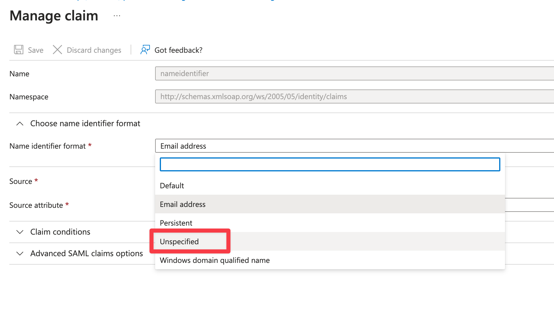Click the Claim conditions section title
The width and height of the screenshot is (554, 334).
pos(60,232)
